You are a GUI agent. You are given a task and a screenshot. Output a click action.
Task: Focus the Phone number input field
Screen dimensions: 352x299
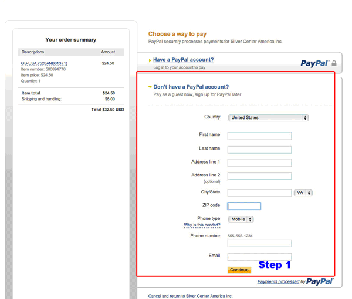259,243
